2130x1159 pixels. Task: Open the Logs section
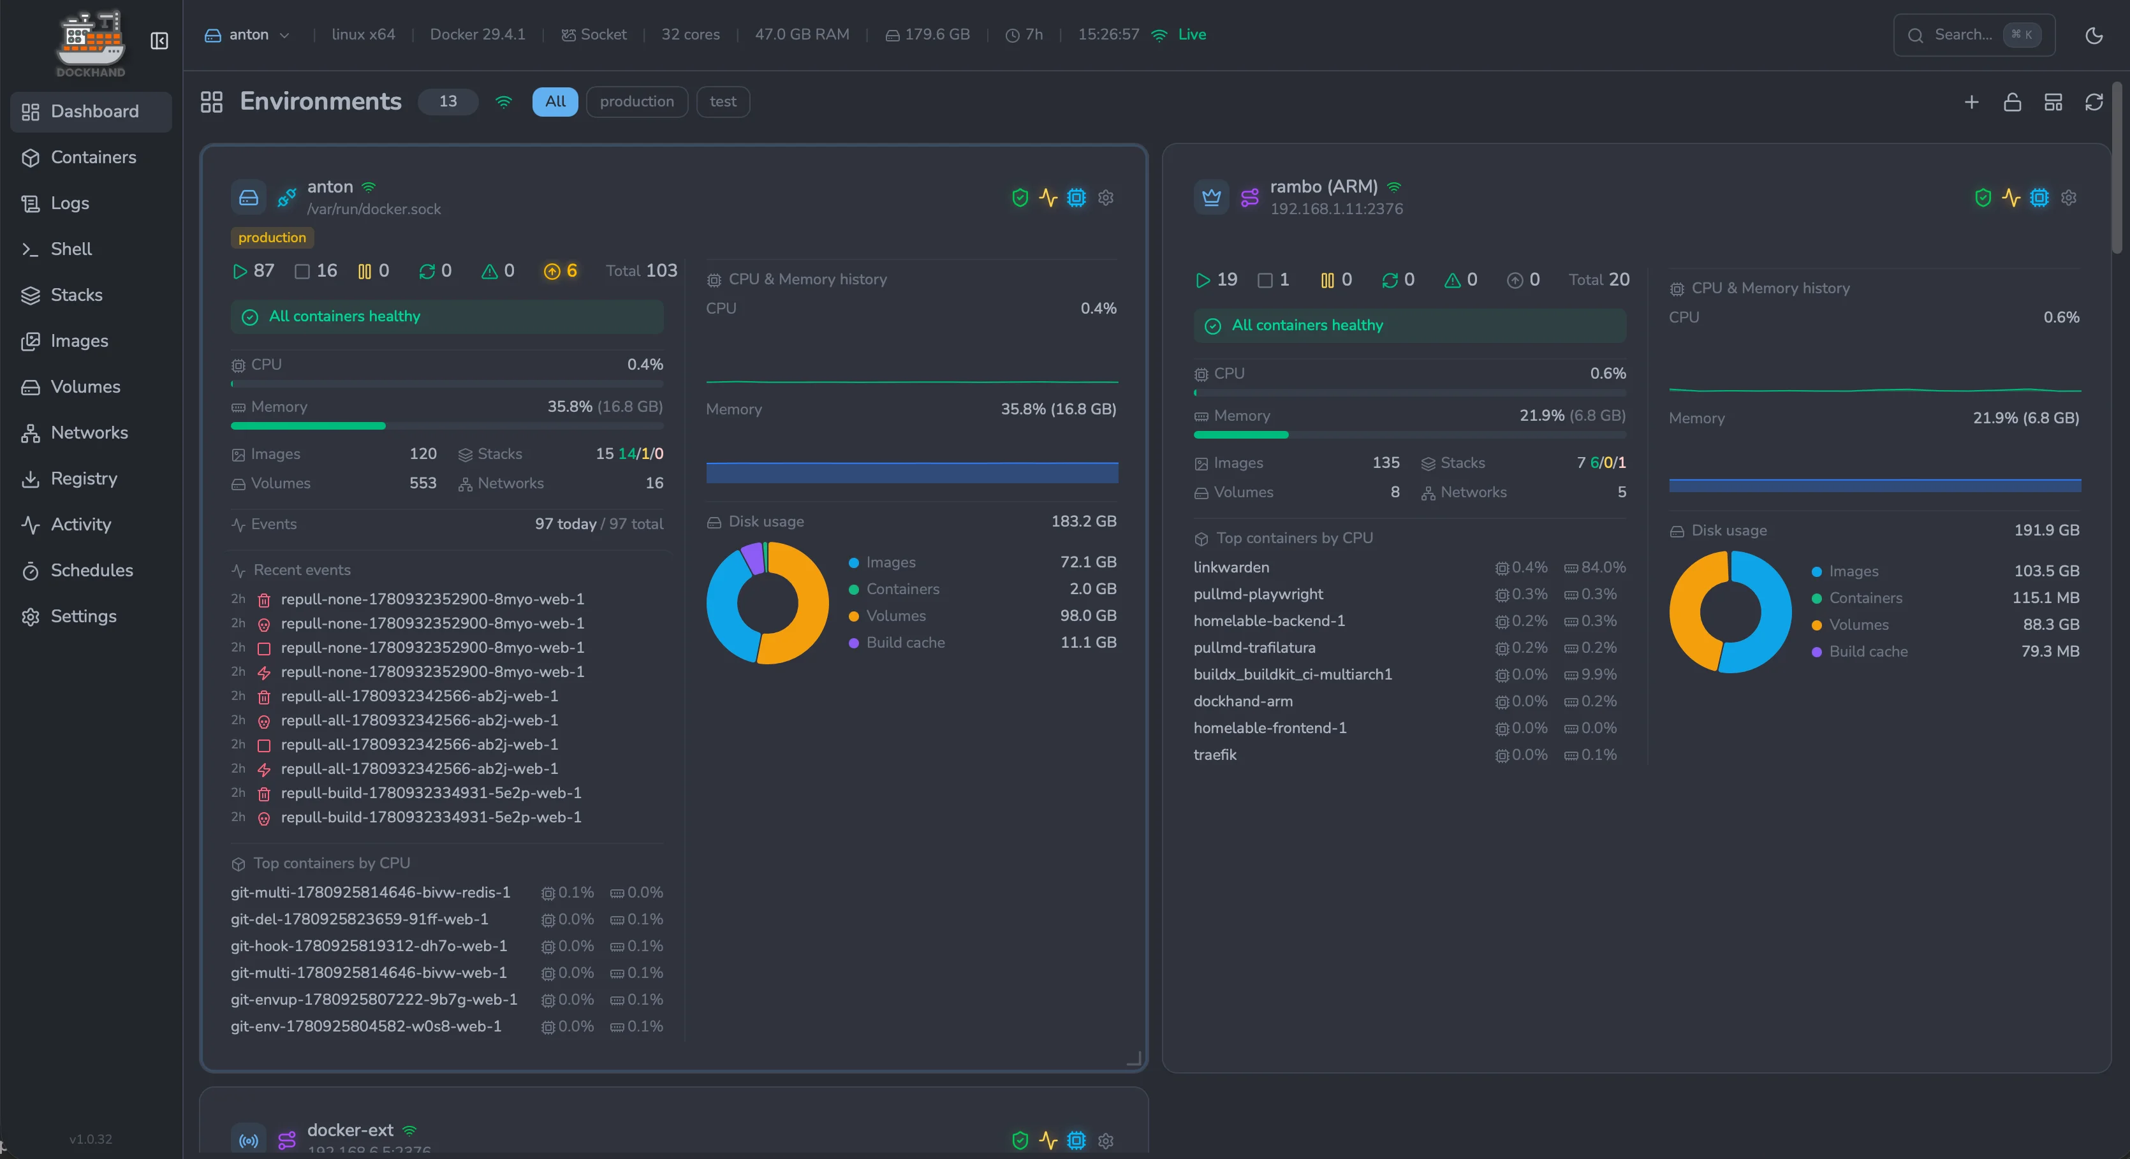coord(91,203)
